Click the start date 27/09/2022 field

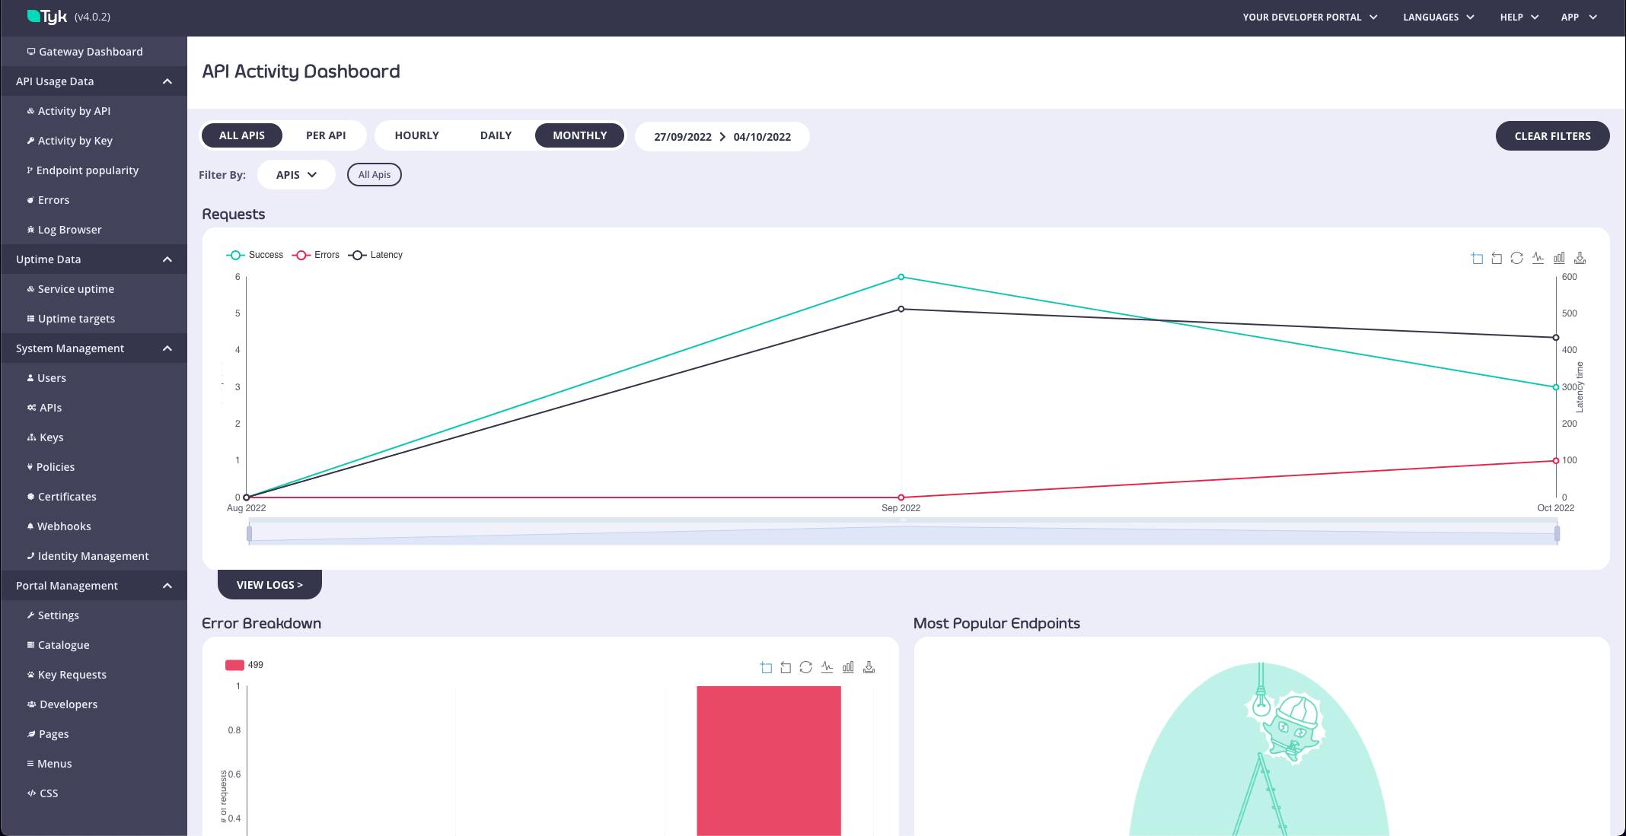click(x=682, y=137)
